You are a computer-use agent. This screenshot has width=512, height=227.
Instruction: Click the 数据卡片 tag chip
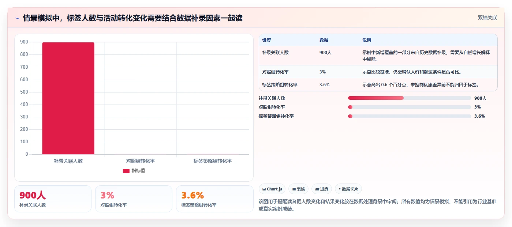tap(348, 189)
